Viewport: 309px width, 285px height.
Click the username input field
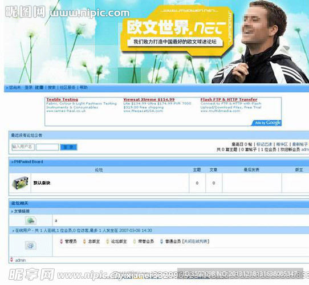[23, 147]
